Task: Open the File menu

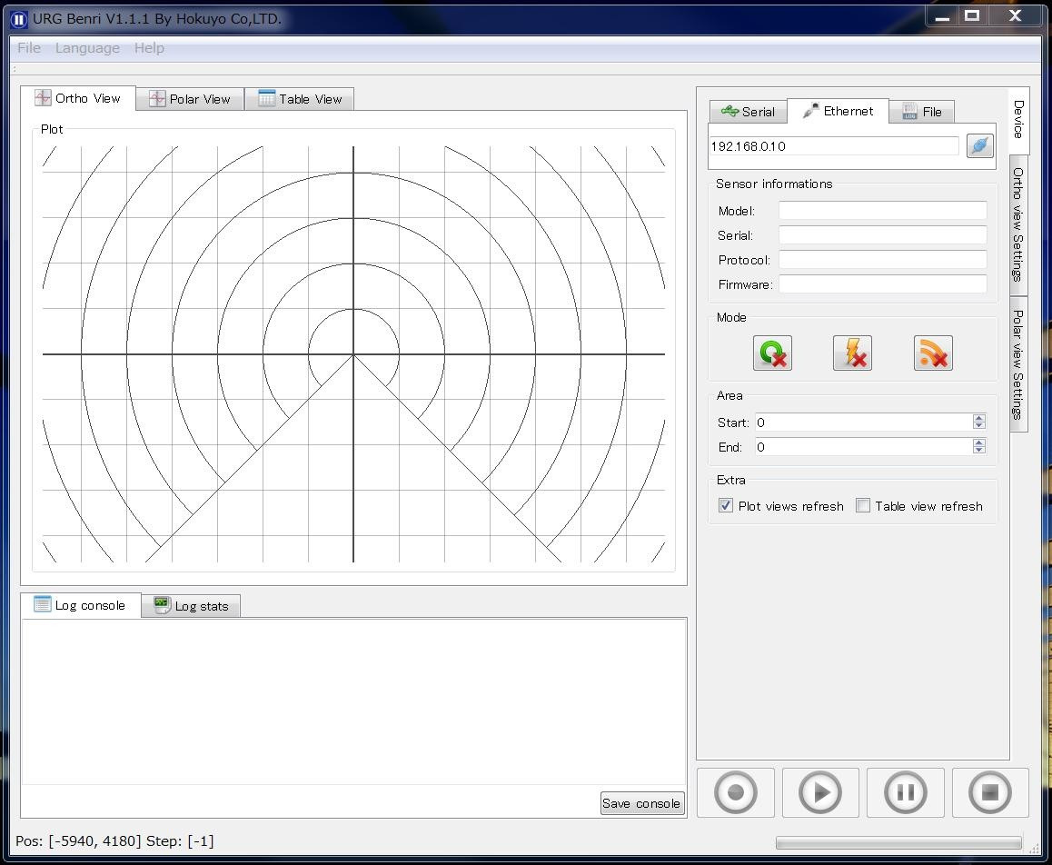Action: 29,47
